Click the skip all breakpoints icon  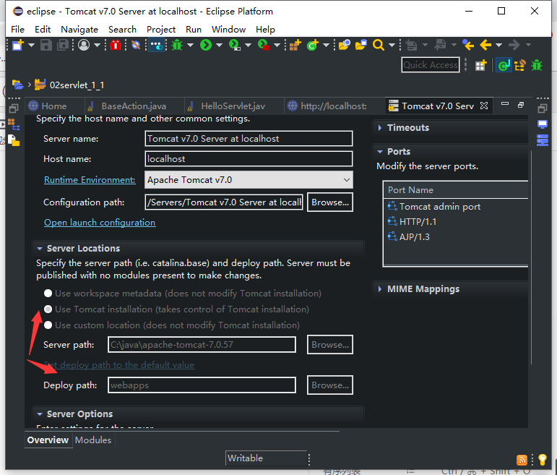click(x=136, y=45)
